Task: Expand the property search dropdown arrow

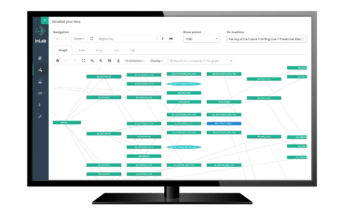Action: [x=231, y=61]
